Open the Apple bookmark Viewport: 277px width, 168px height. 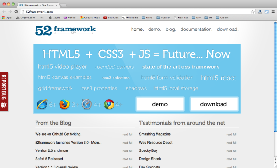click(54, 18)
